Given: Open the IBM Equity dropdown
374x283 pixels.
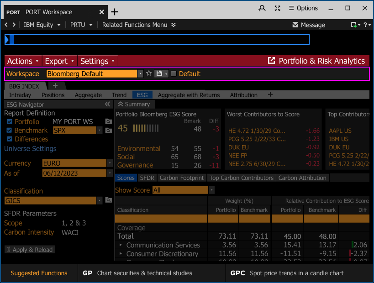Looking at the screenshot, I should (42, 25).
